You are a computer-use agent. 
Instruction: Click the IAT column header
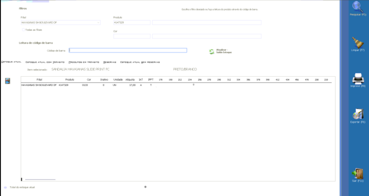[x=141, y=80]
